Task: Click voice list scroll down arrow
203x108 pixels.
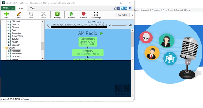Action: click(43, 59)
